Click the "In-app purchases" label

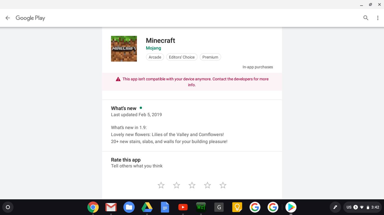click(x=258, y=67)
